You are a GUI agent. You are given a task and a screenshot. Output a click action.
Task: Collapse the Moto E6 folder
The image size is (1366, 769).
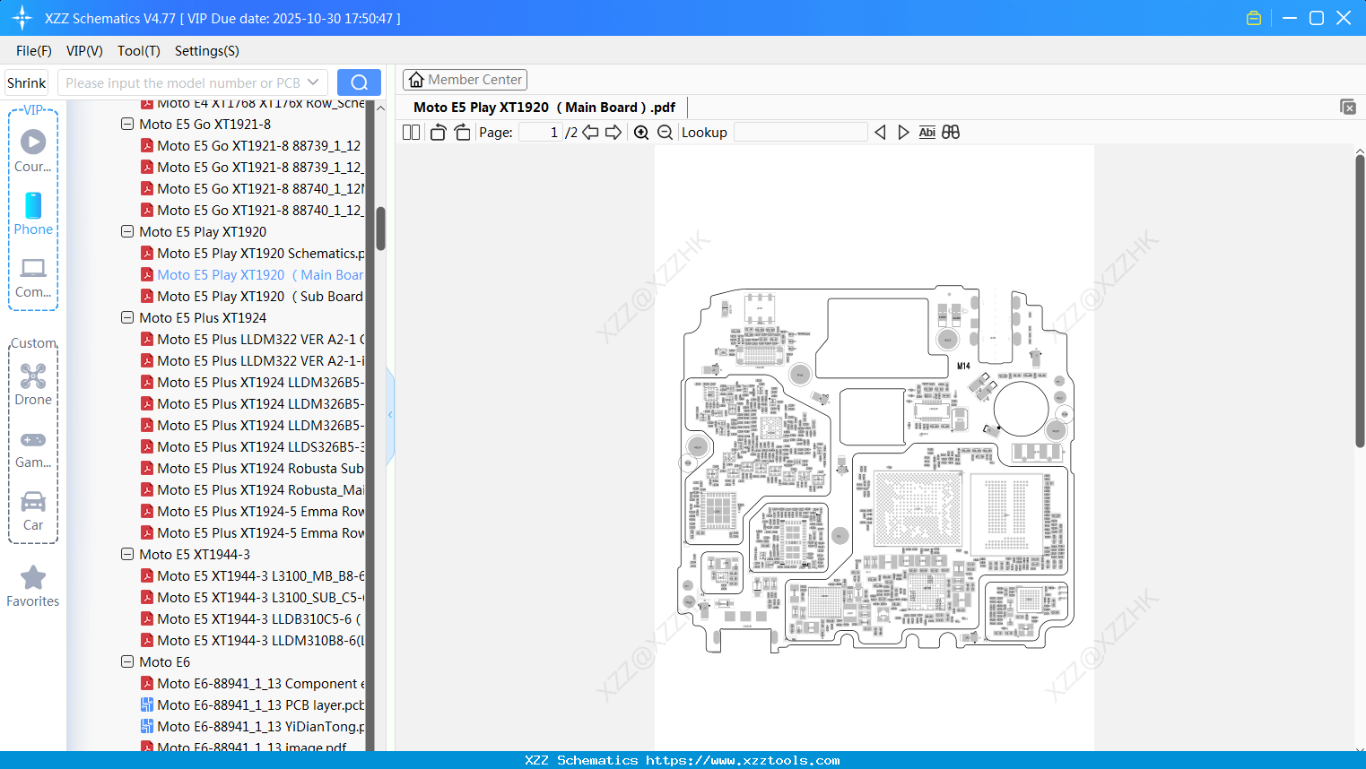click(x=127, y=662)
